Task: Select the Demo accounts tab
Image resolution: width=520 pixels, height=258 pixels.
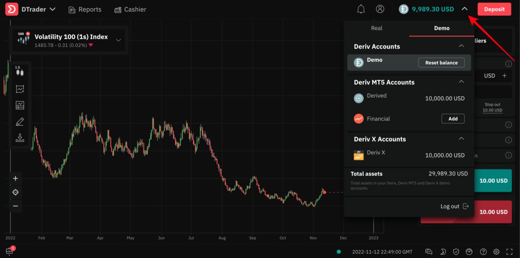Action: click(442, 28)
